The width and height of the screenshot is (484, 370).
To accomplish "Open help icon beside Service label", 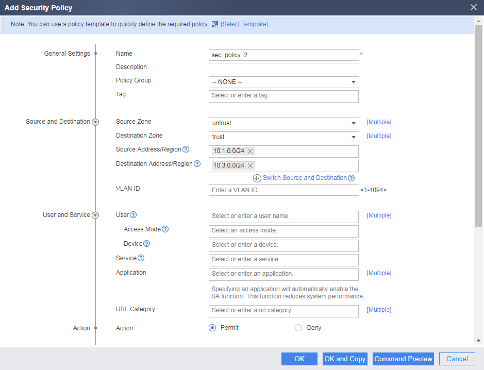I will pyautogui.click(x=141, y=258).
